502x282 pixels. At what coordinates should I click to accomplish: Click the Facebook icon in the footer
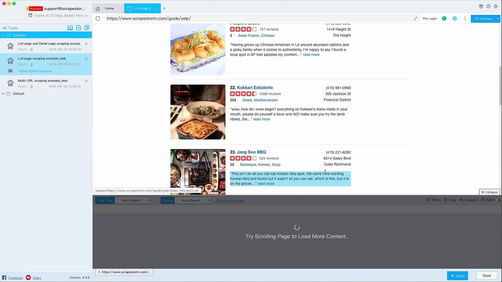[4, 278]
